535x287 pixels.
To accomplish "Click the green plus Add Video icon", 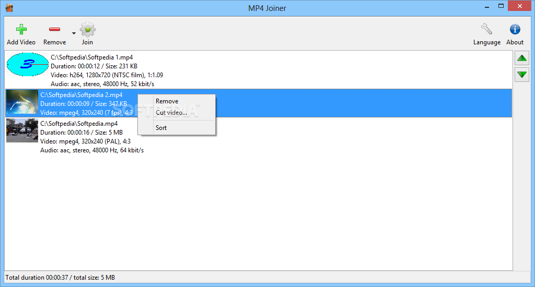I will click(x=21, y=29).
